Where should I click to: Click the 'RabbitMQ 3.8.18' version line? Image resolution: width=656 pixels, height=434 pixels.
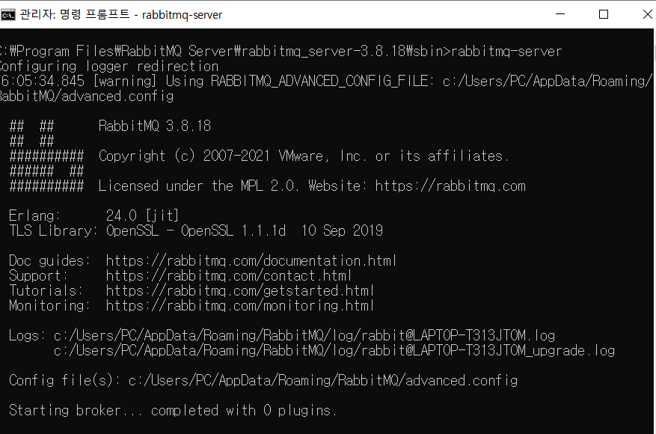click(x=154, y=126)
